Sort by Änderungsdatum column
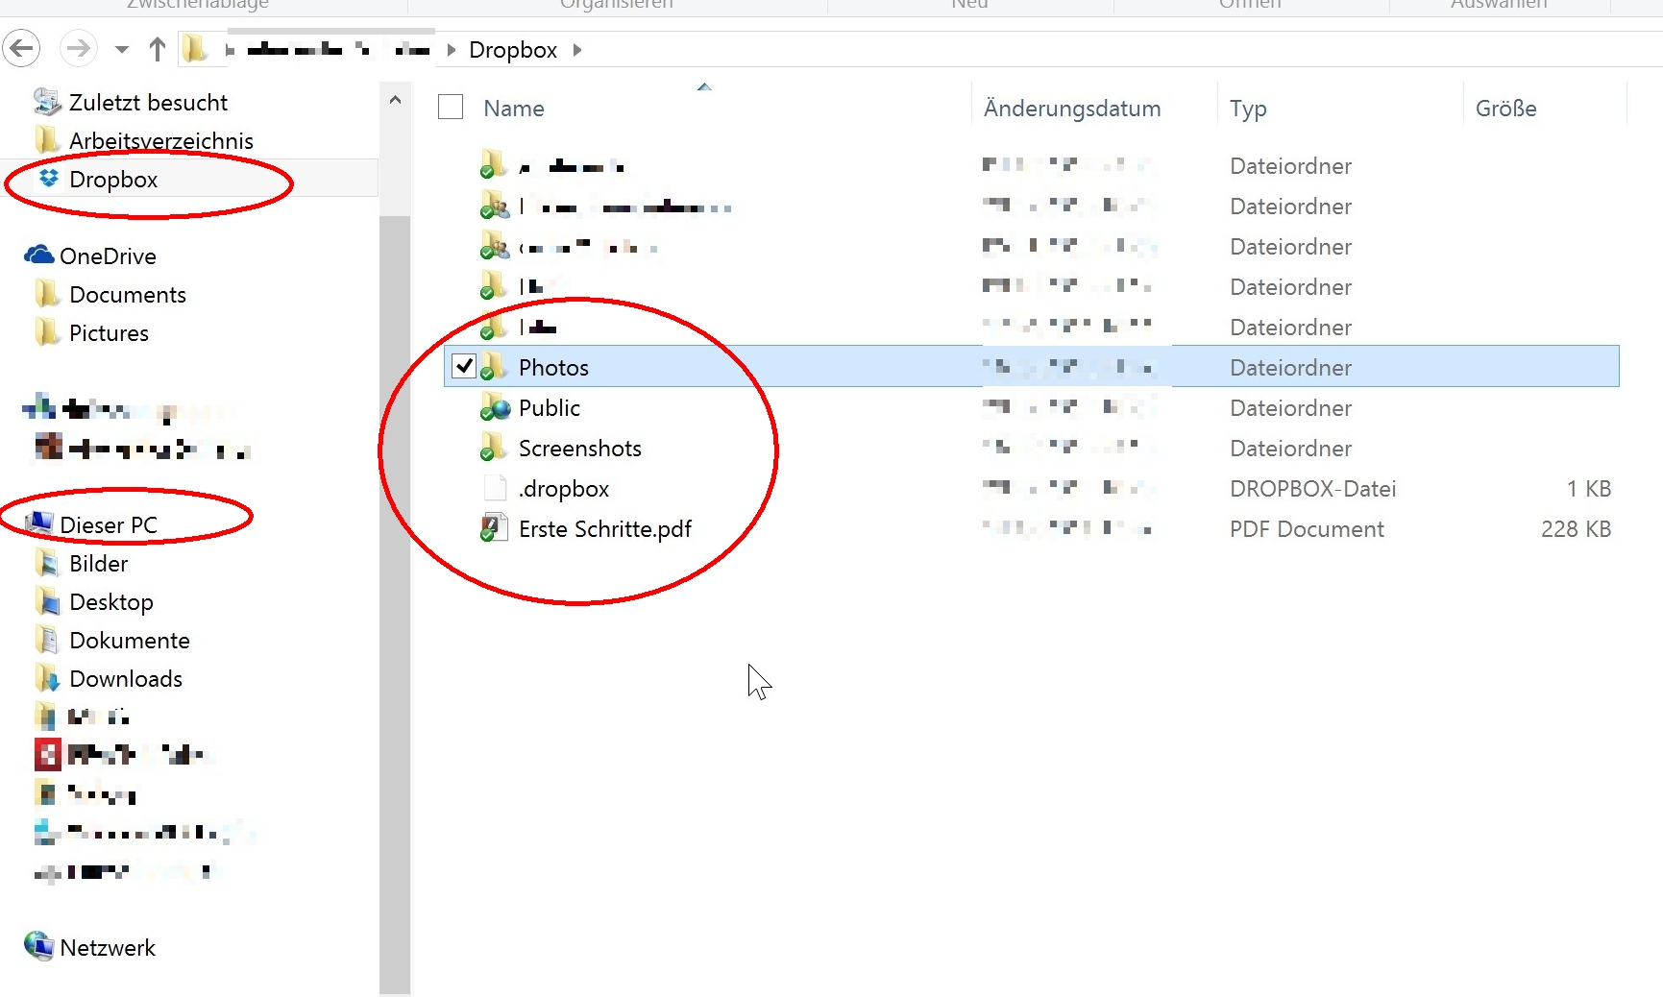1663x997 pixels. tap(1071, 109)
